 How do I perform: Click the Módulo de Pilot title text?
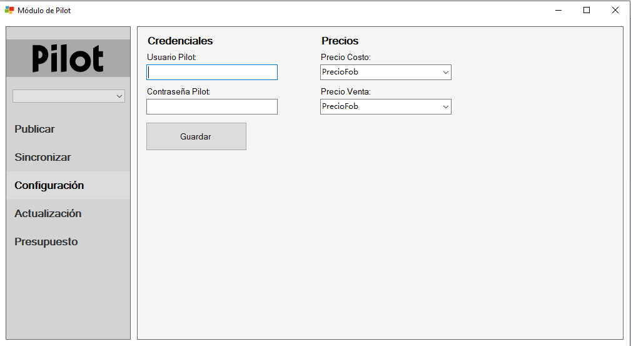(x=44, y=11)
